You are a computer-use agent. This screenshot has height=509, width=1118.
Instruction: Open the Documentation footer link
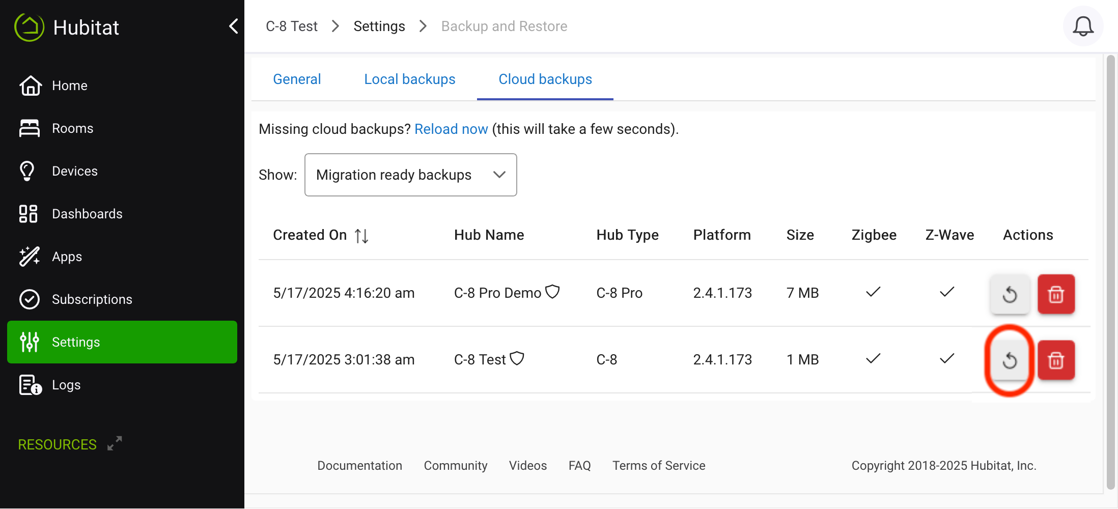click(359, 465)
